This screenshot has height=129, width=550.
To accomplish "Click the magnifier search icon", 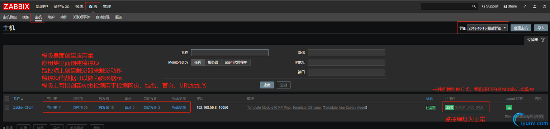I will click(x=474, y=6).
